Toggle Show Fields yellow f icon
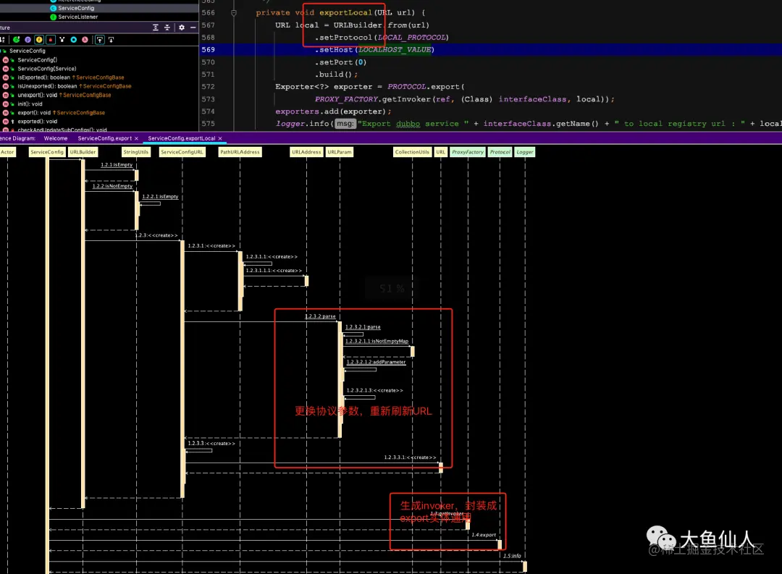The image size is (782, 574). point(39,39)
